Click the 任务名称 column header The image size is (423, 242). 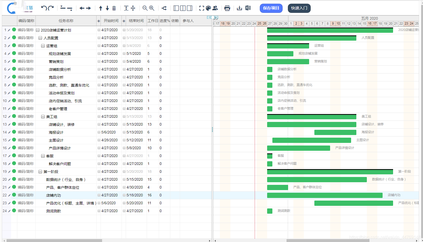(66, 21)
